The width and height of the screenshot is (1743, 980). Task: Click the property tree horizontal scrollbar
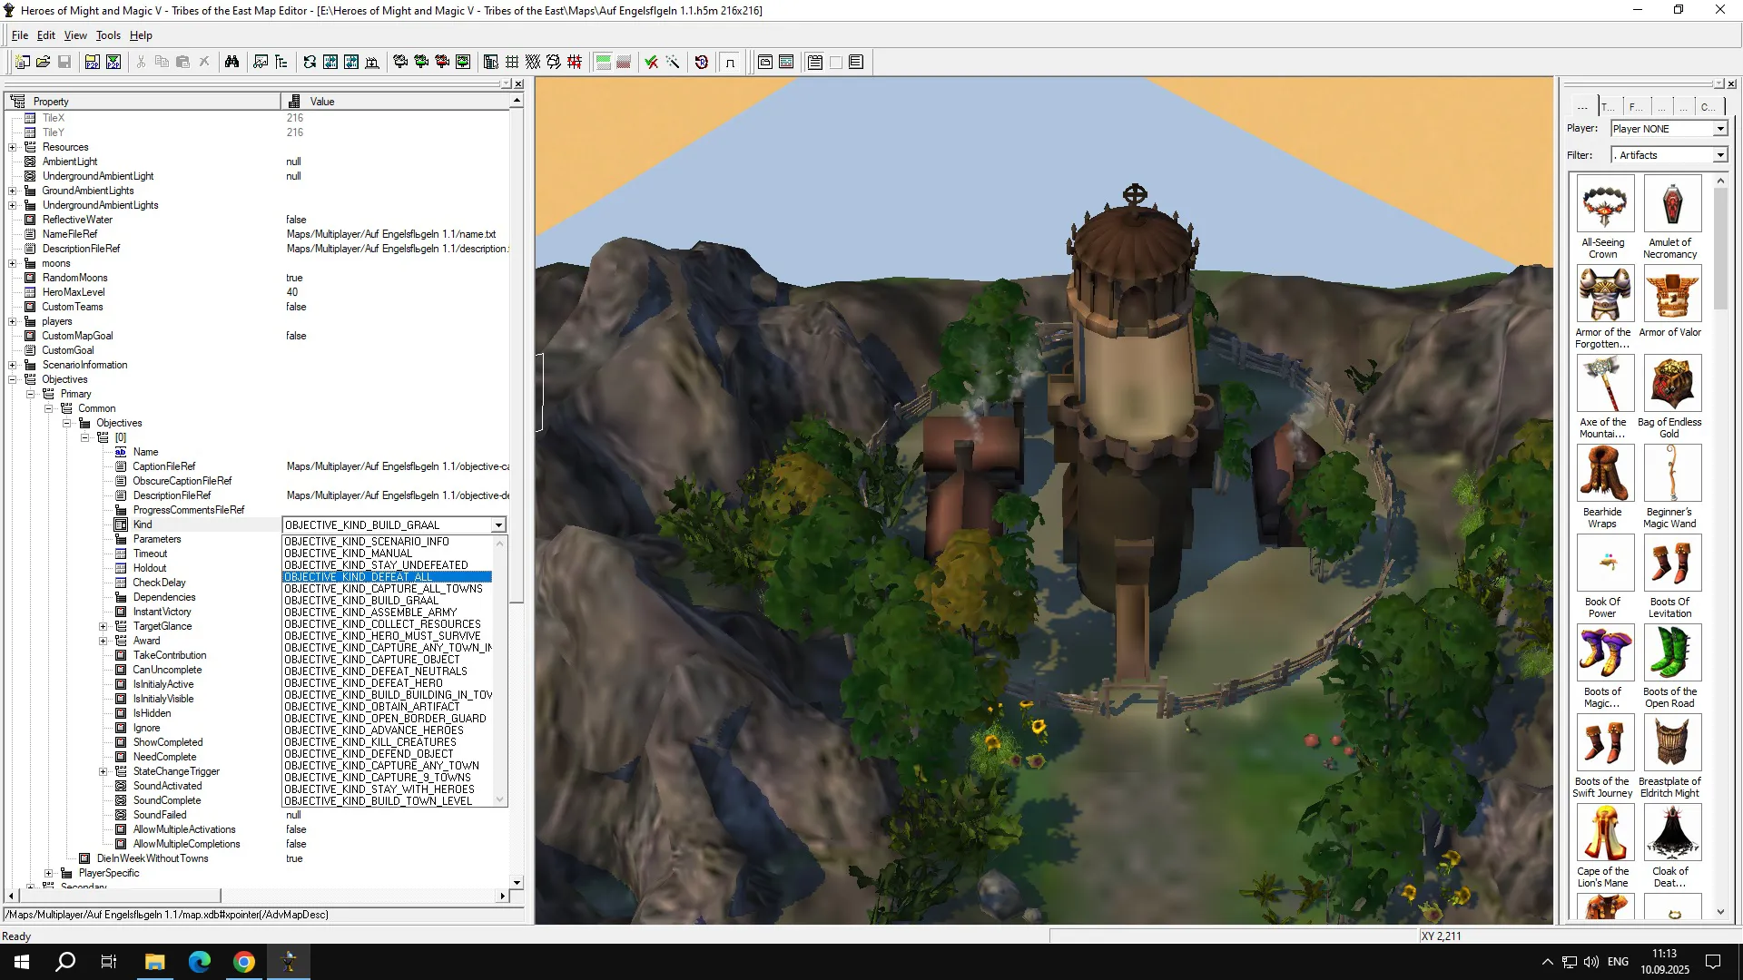pos(257,896)
